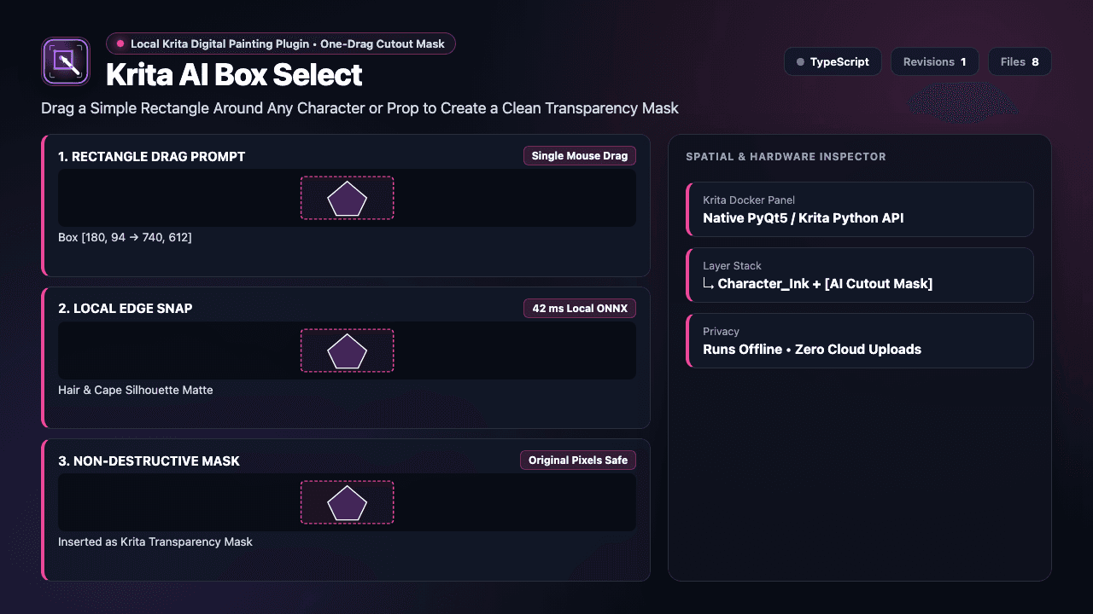
Task: Click 'Native PyQt5 / Krita Python API' text
Action: pyautogui.click(x=804, y=218)
